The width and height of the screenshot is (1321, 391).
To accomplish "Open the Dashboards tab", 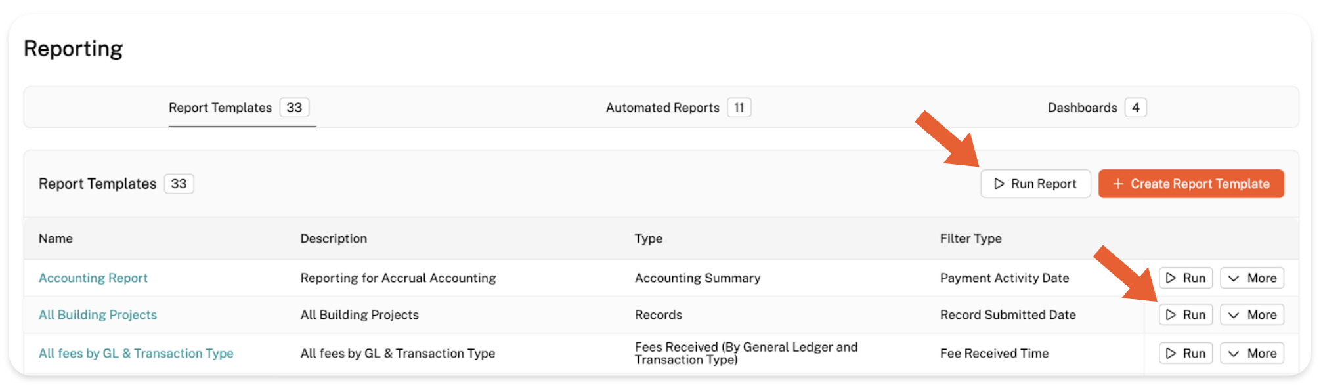I will click(x=1082, y=108).
